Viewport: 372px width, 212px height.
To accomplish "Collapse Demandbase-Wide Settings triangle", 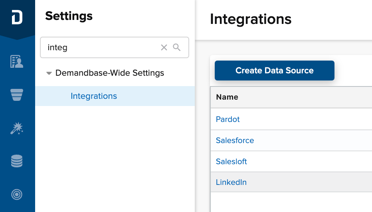I will [x=49, y=73].
